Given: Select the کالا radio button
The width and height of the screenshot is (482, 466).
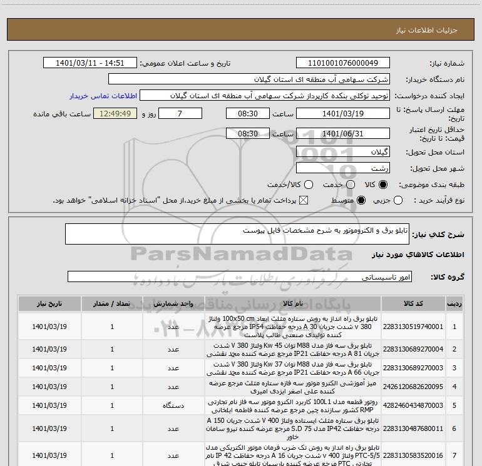Looking at the screenshot, I should (383, 185).
